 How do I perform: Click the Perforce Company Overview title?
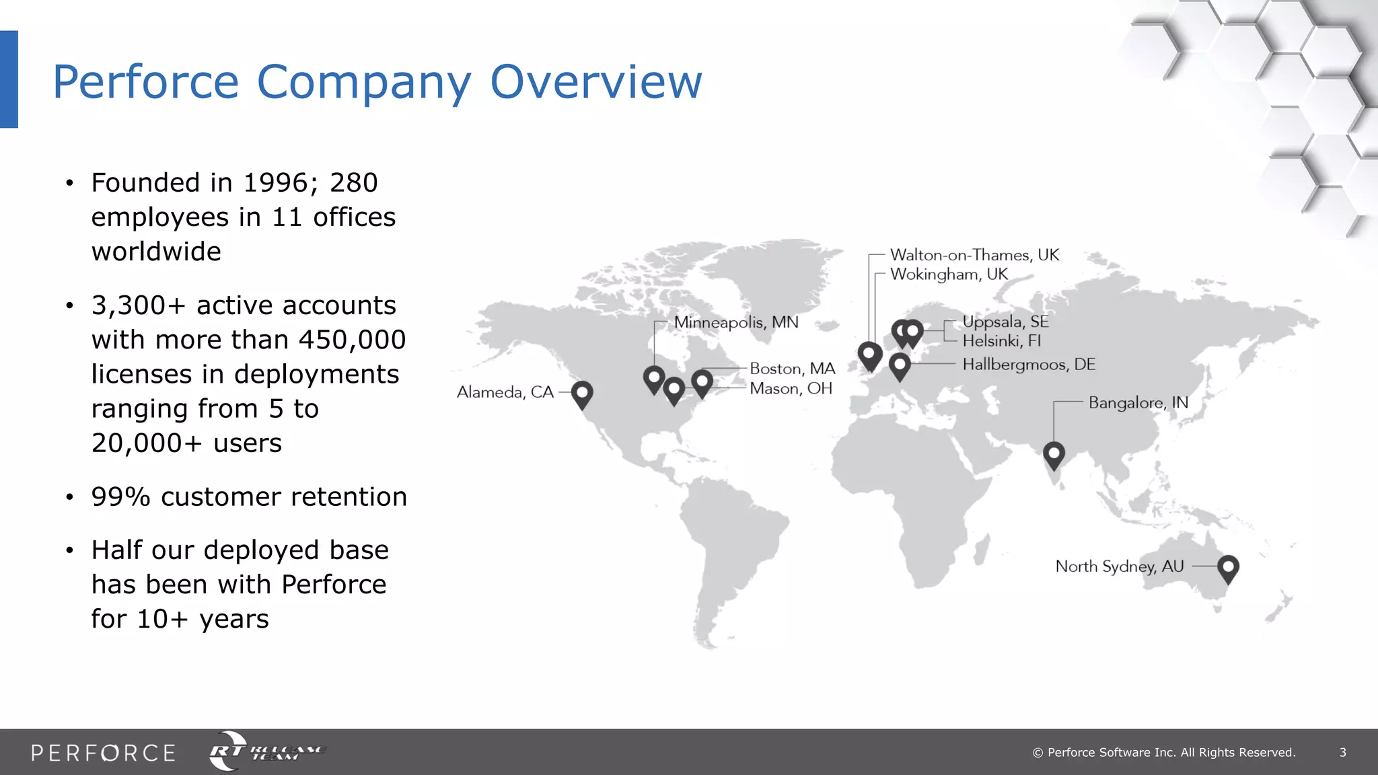377,82
